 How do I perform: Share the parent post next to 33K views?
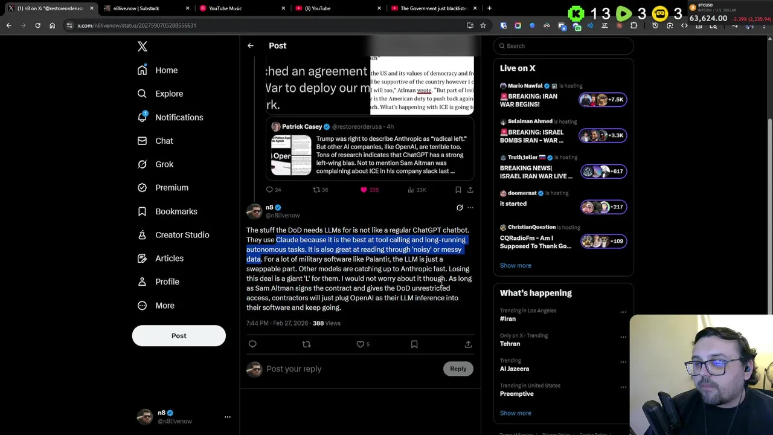click(470, 190)
